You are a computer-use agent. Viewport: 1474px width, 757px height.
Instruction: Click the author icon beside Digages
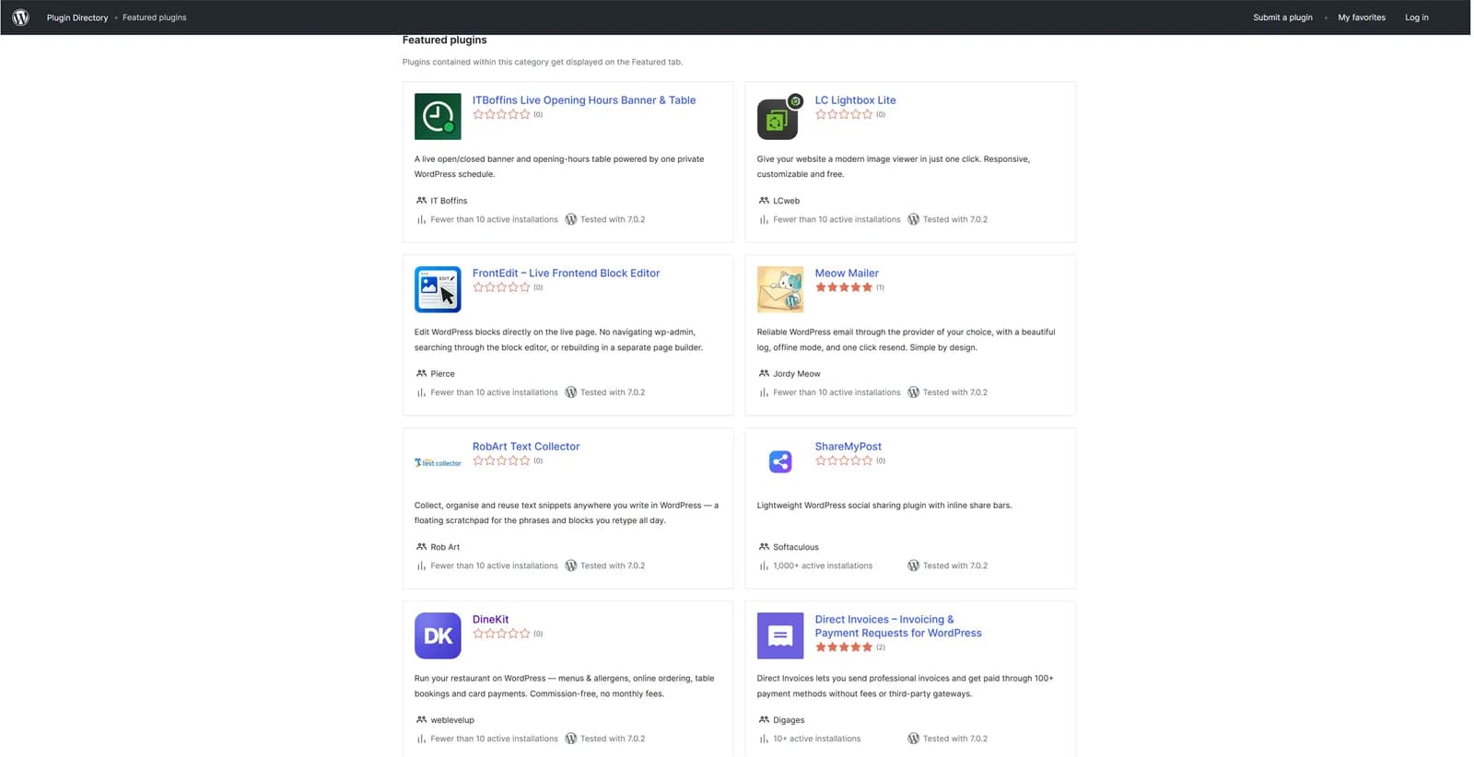tap(764, 720)
